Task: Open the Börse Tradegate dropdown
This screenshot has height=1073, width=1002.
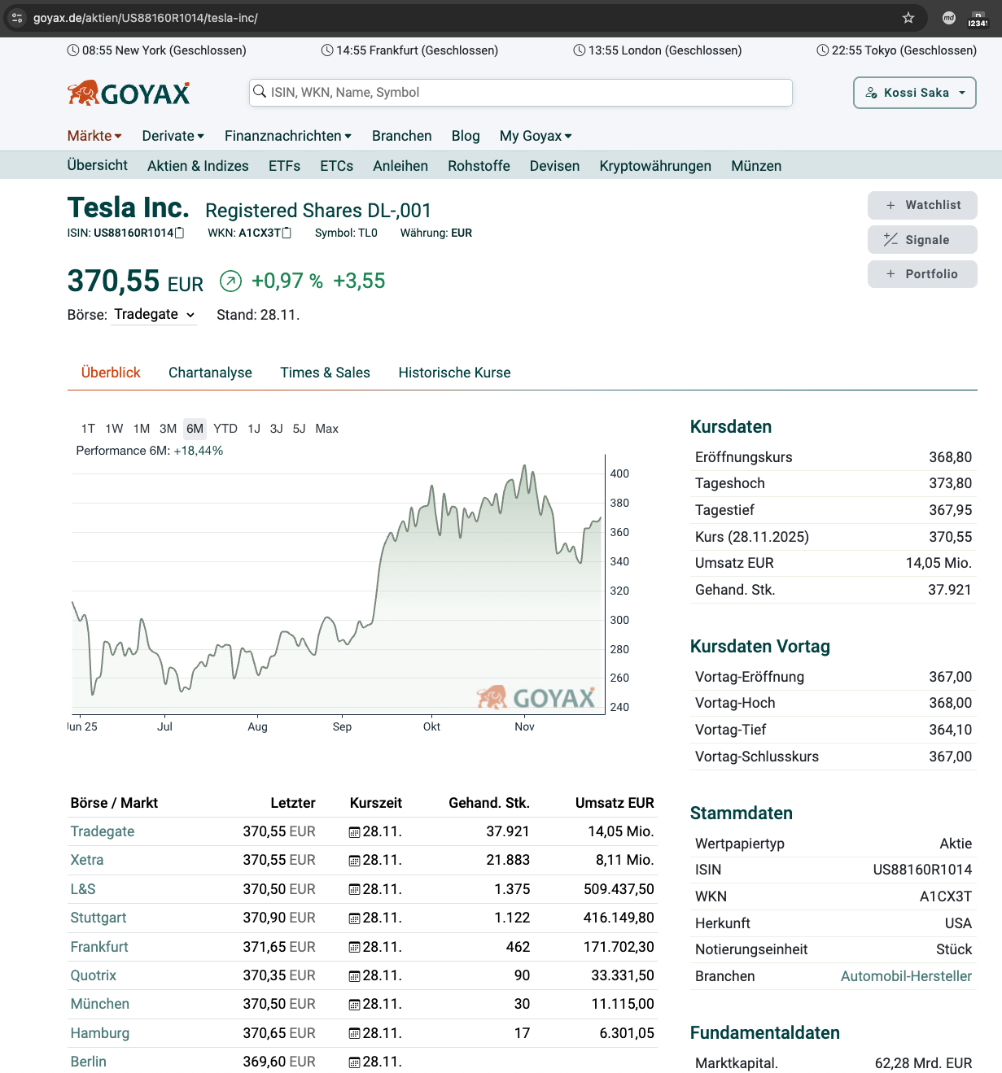Action: (x=154, y=314)
